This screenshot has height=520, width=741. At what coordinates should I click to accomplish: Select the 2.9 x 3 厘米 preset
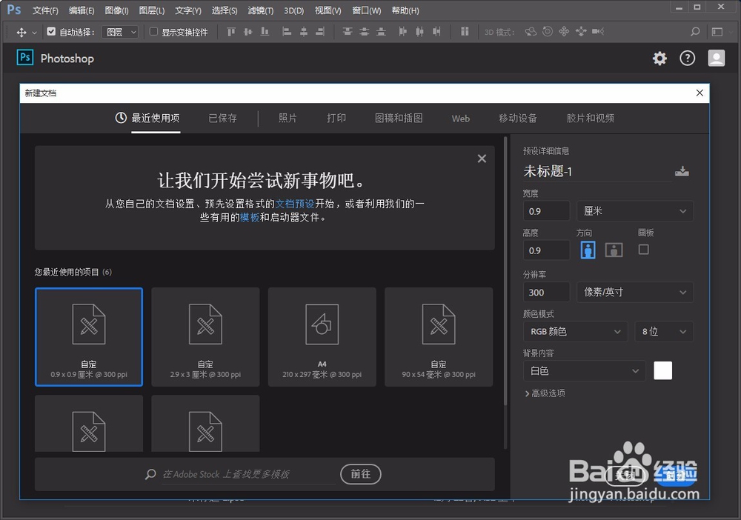[x=205, y=337]
